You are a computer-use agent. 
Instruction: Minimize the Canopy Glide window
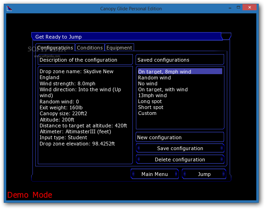point(230,8)
